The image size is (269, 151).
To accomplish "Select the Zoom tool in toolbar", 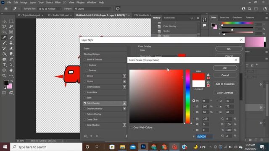I will pos(4,75).
